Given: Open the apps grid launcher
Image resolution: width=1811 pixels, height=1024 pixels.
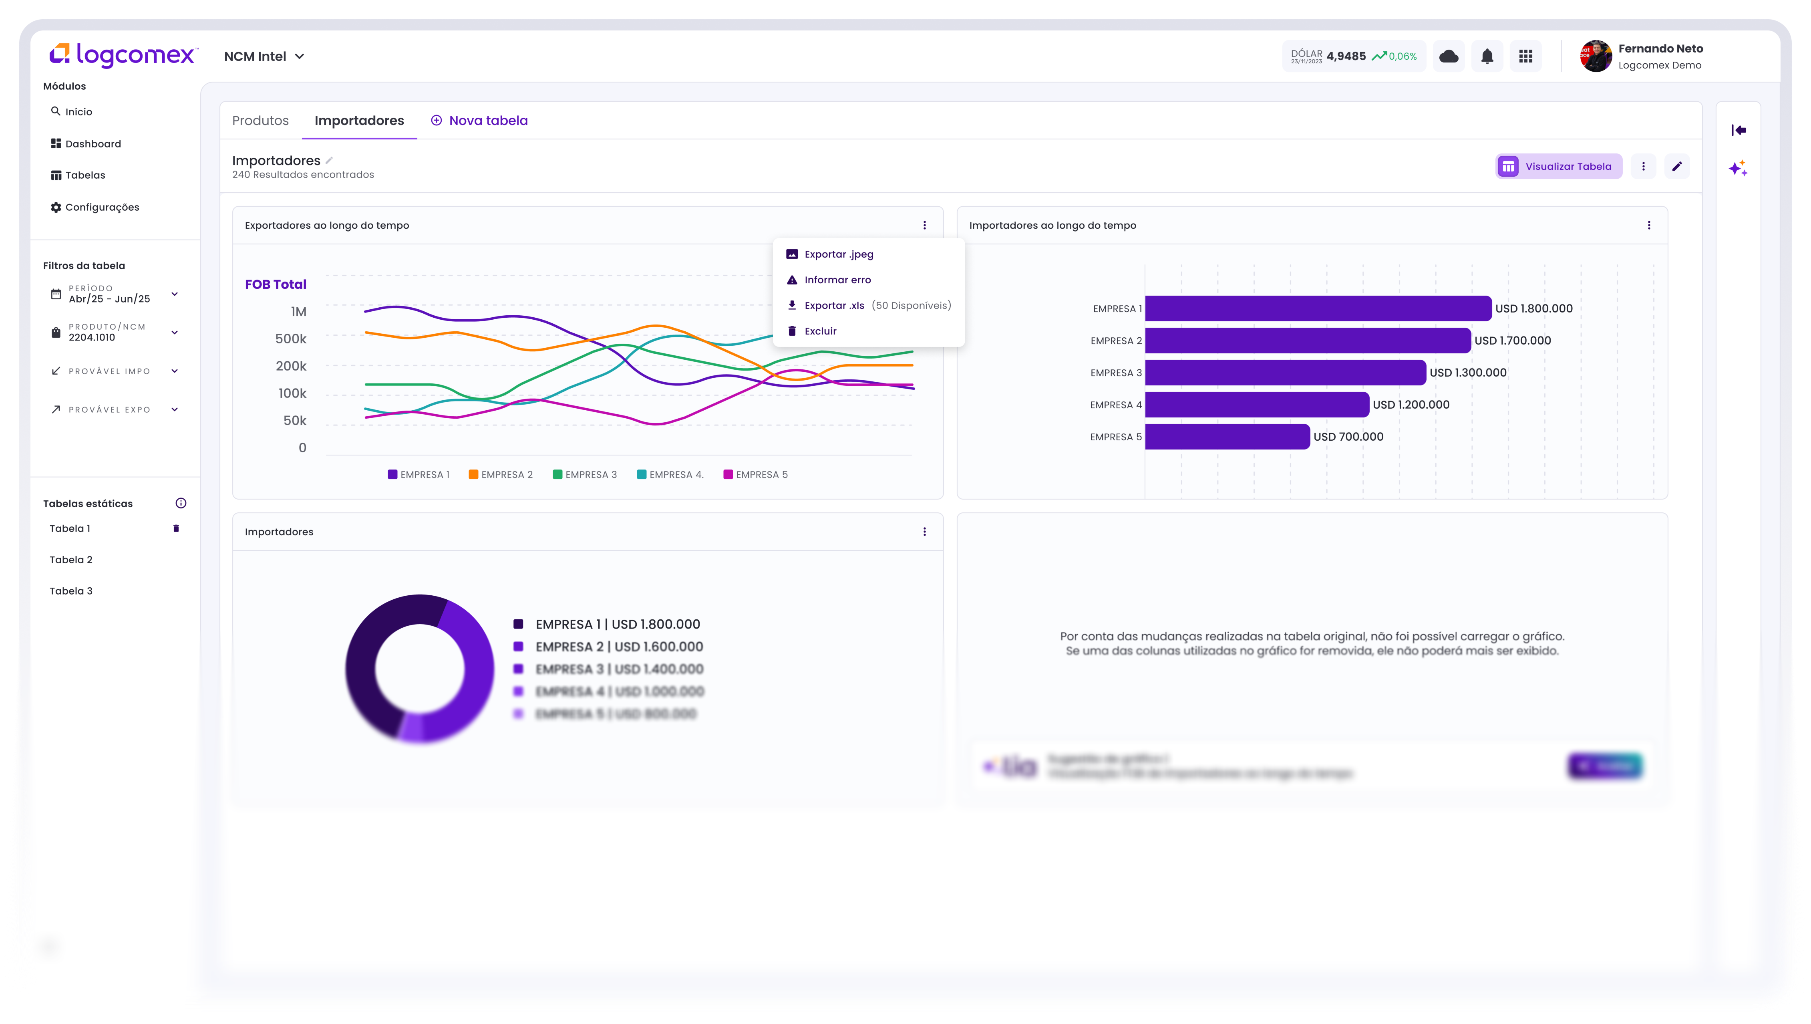Looking at the screenshot, I should click(x=1525, y=56).
